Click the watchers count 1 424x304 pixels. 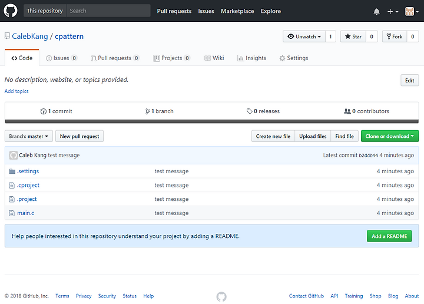coord(330,37)
